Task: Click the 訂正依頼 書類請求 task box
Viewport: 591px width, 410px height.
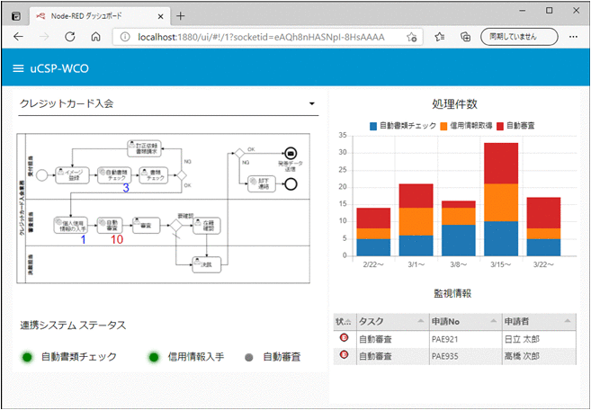Action: point(144,148)
